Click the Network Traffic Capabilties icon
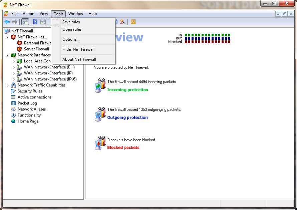The height and width of the screenshot is (210, 297). click(x=13, y=85)
